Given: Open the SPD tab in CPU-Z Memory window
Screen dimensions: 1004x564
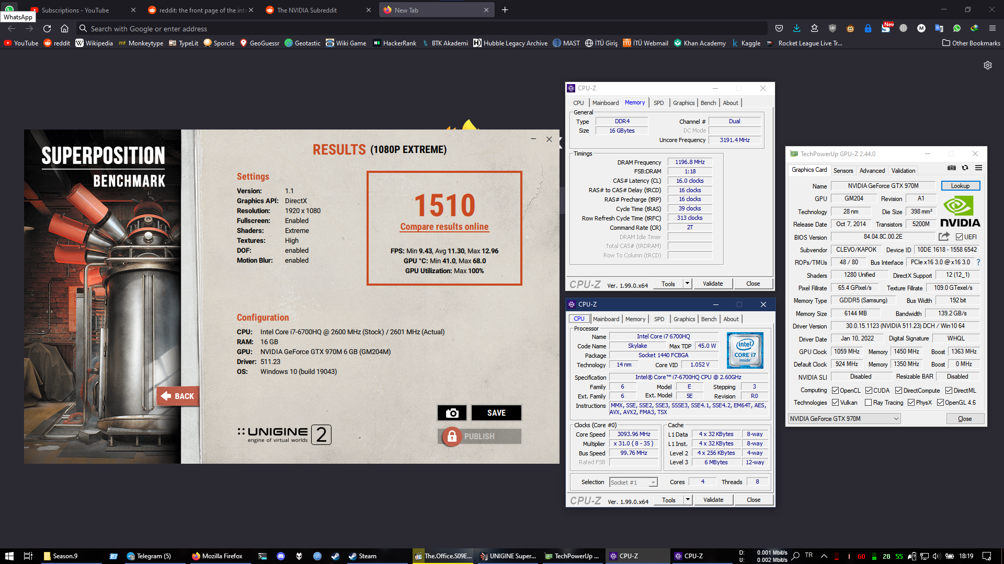Looking at the screenshot, I should coord(658,103).
